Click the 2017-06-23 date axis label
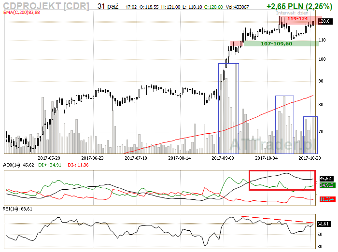The height and width of the screenshot is (252, 338). coord(92,158)
